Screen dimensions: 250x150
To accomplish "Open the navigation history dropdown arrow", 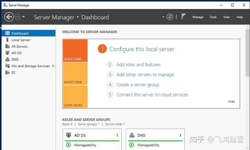I will (24, 17).
